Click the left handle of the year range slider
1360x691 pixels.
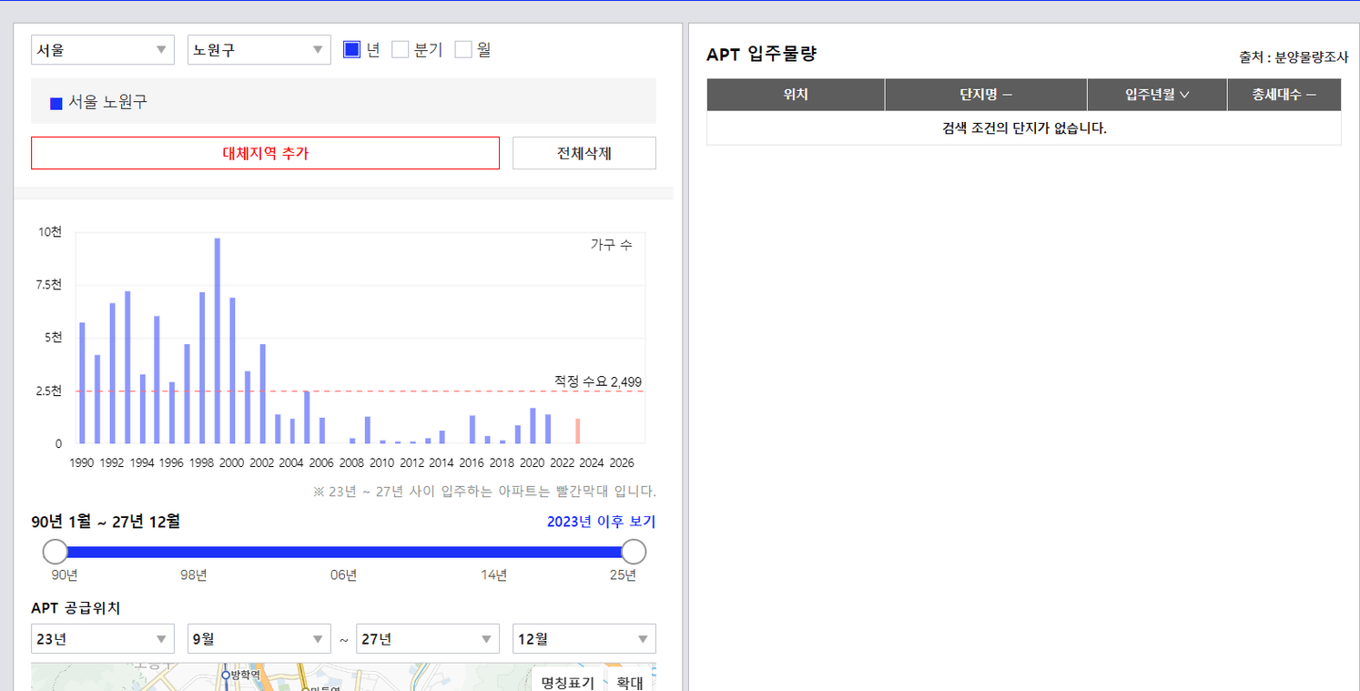(56, 552)
